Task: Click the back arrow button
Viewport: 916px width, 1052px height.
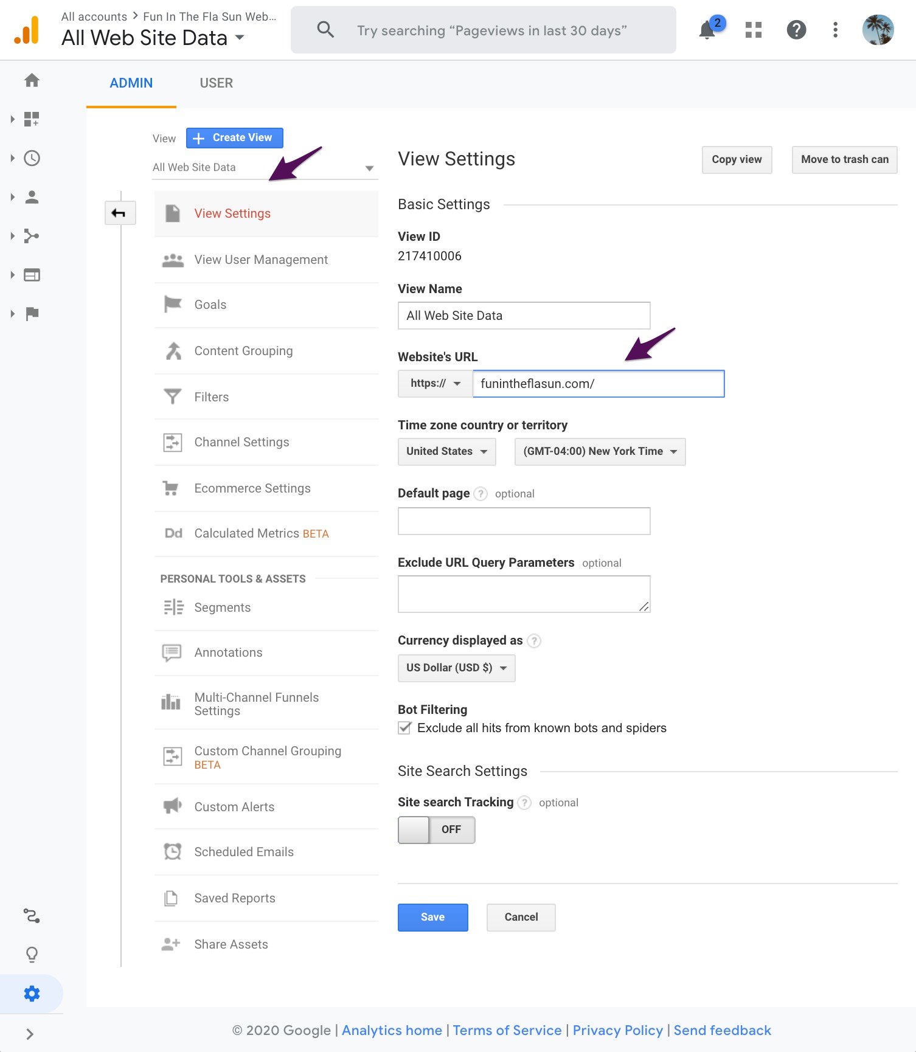Action: [120, 213]
